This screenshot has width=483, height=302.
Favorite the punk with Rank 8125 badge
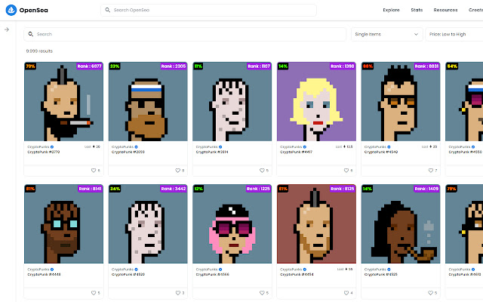point(346,293)
